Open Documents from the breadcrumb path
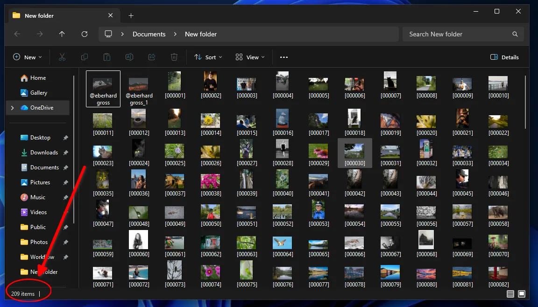The height and width of the screenshot is (307, 538). click(149, 34)
